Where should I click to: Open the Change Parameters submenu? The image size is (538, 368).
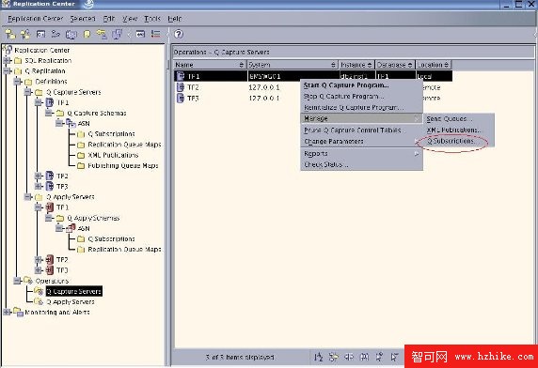coord(361,142)
